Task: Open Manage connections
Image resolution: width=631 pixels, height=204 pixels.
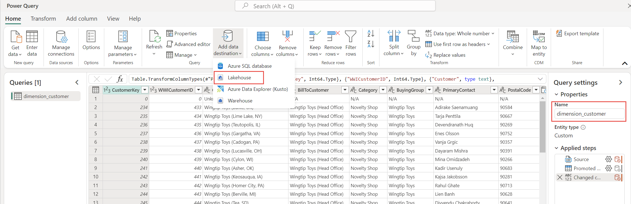Action: 61,43
